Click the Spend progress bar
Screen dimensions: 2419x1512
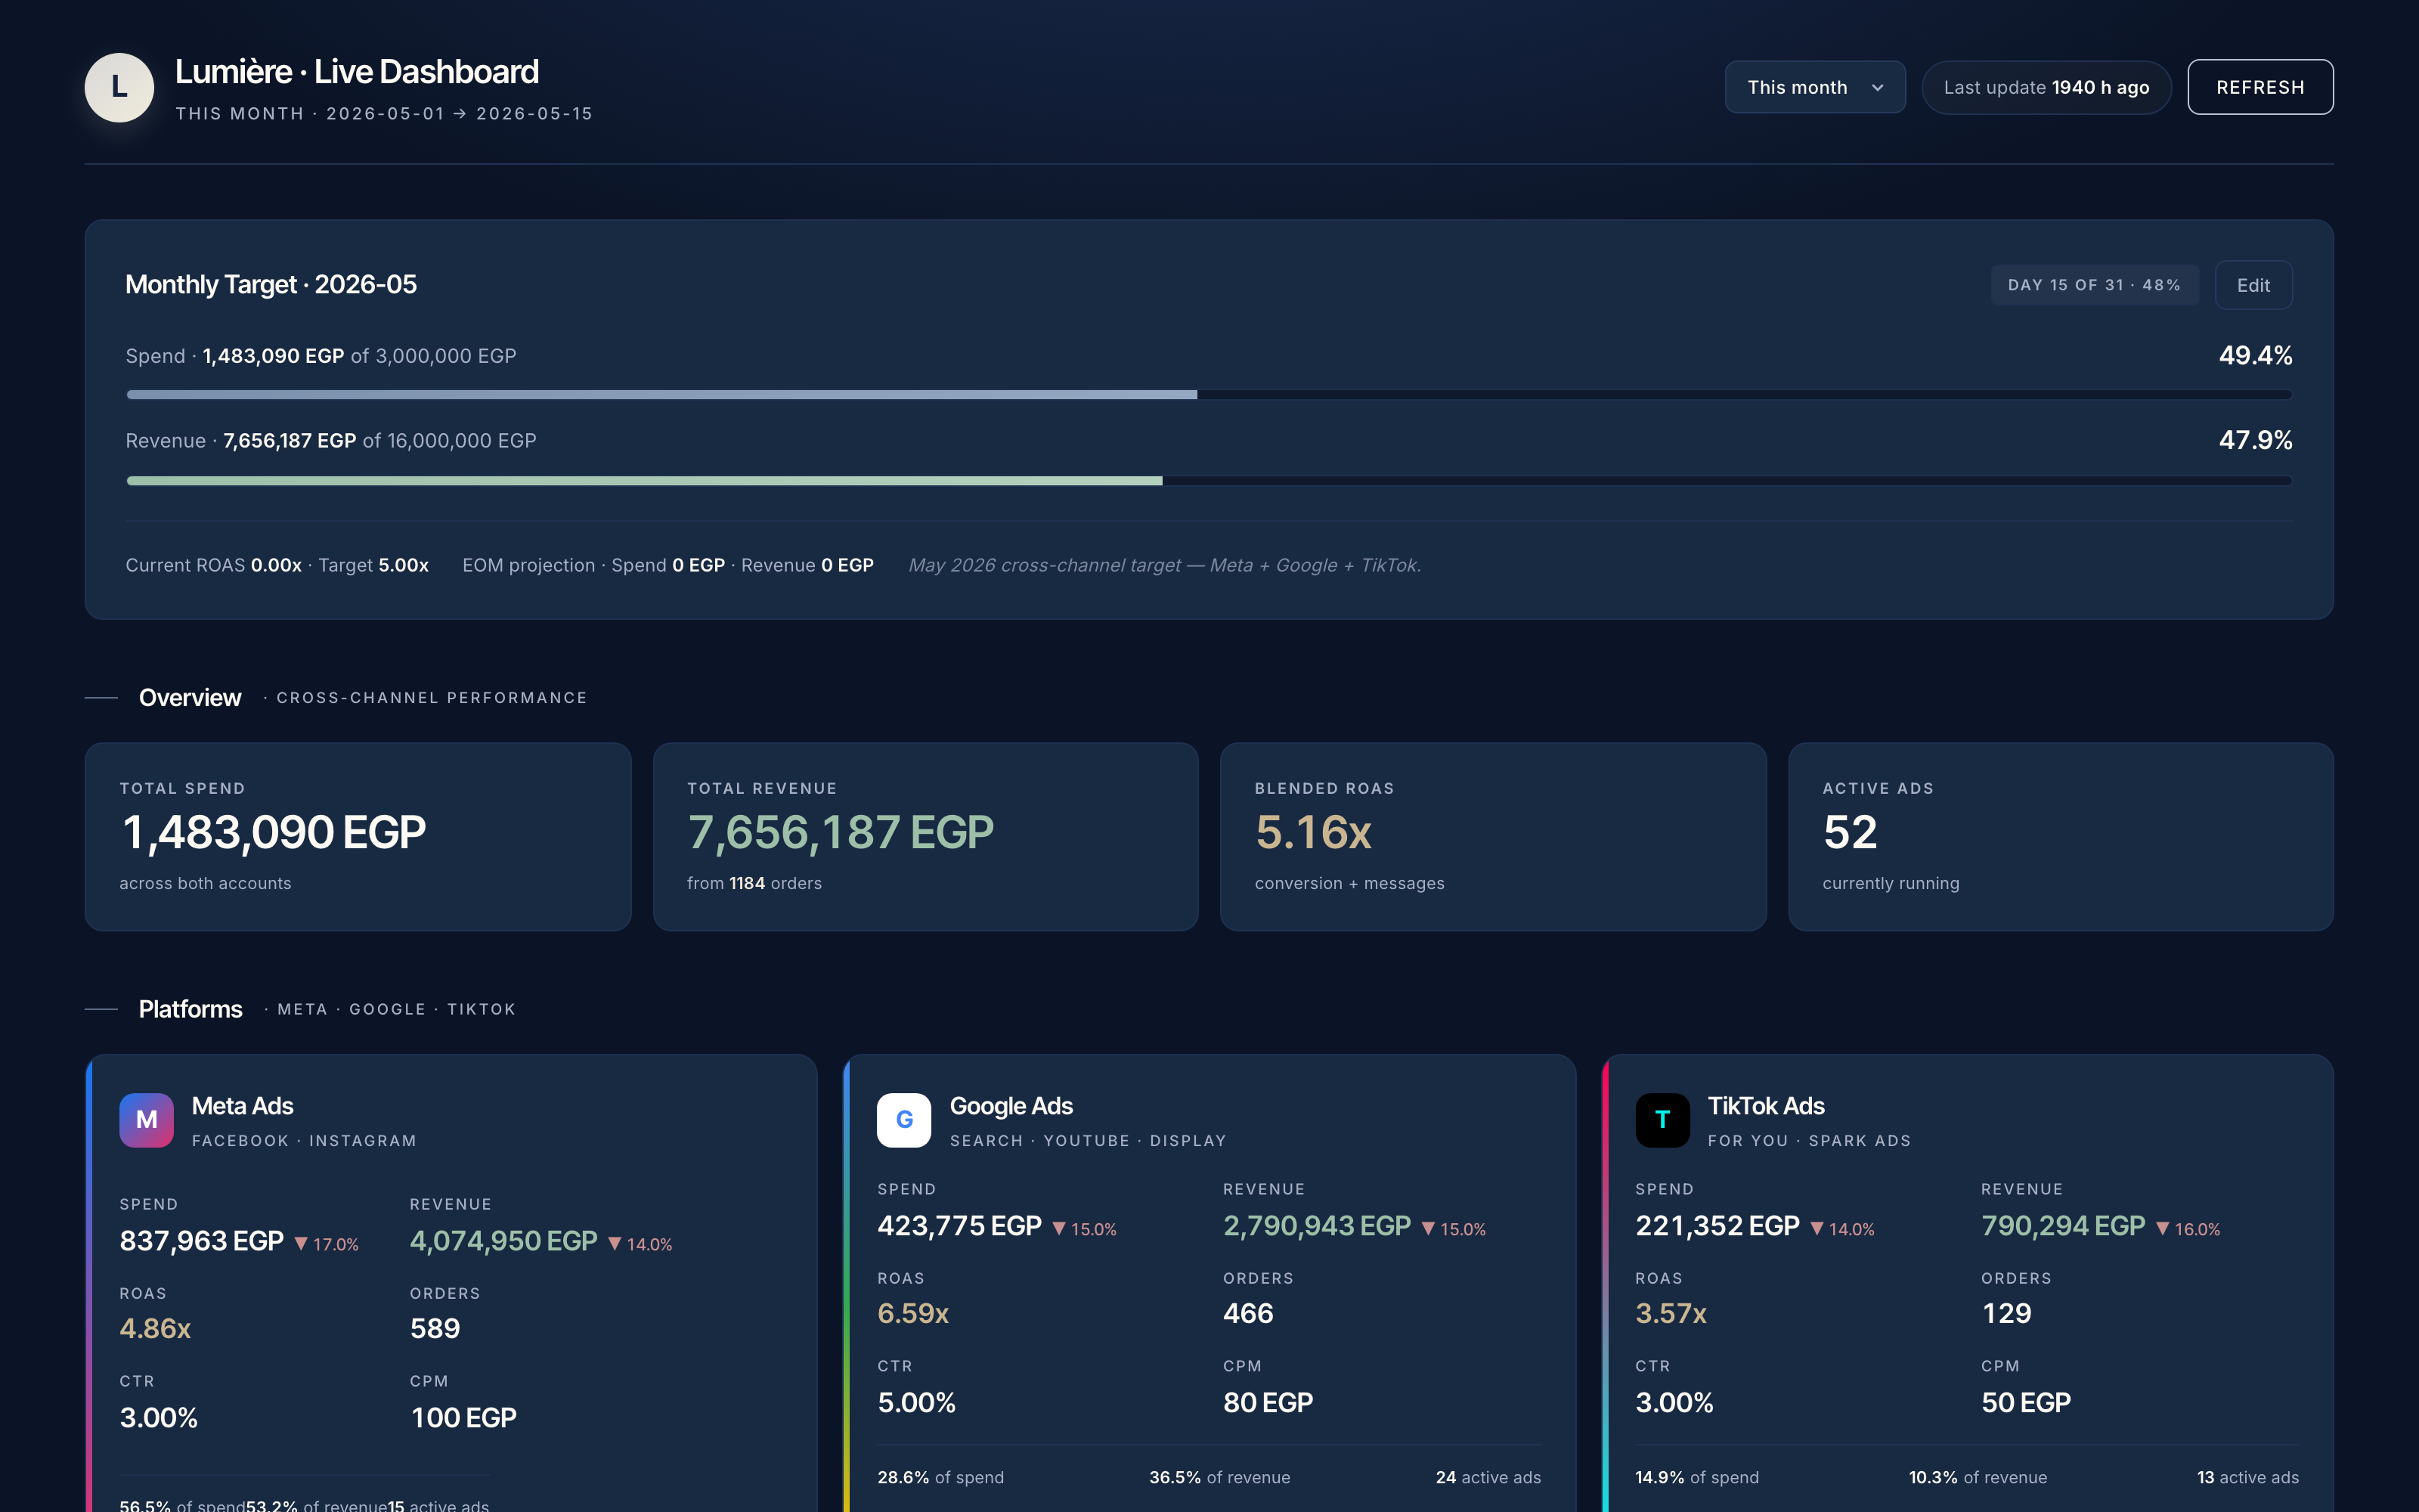pyautogui.click(x=1209, y=395)
